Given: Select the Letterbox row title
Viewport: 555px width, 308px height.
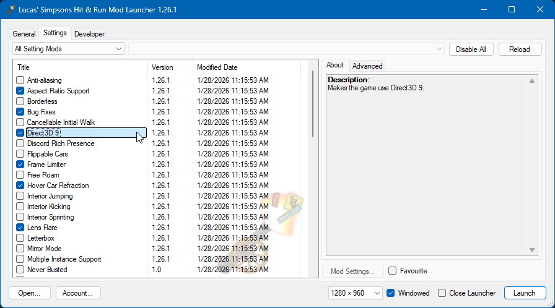Looking at the screenshot, I should tap(41, 238).
